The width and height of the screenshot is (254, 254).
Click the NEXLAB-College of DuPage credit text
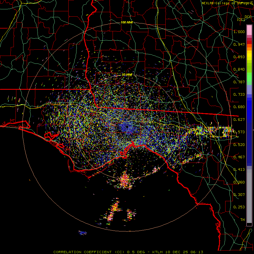pos(227,3)
